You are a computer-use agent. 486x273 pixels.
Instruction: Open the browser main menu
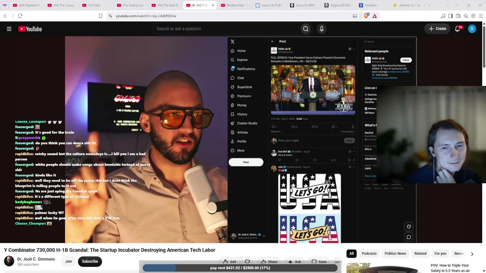(x=481, y=16)
